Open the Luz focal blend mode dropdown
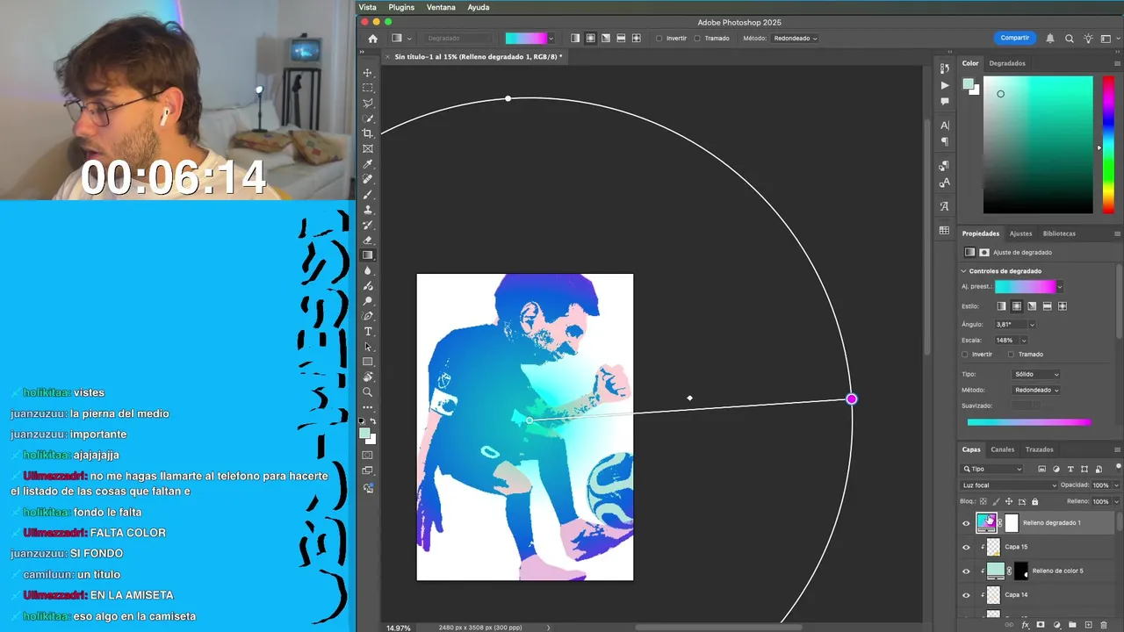1124x632 pixels. [x=1010, y=485]
